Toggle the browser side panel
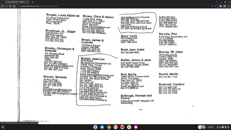 (224, 6)
